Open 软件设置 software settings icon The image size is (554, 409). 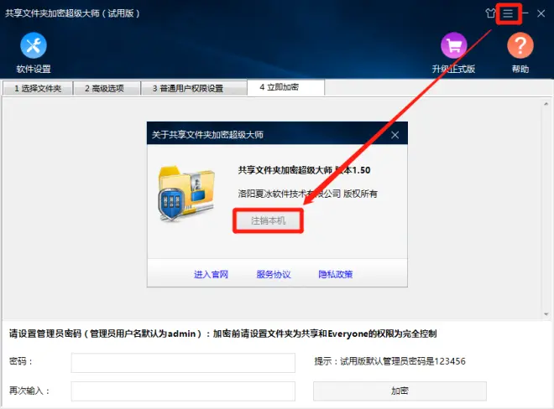(x=34, y=45)
